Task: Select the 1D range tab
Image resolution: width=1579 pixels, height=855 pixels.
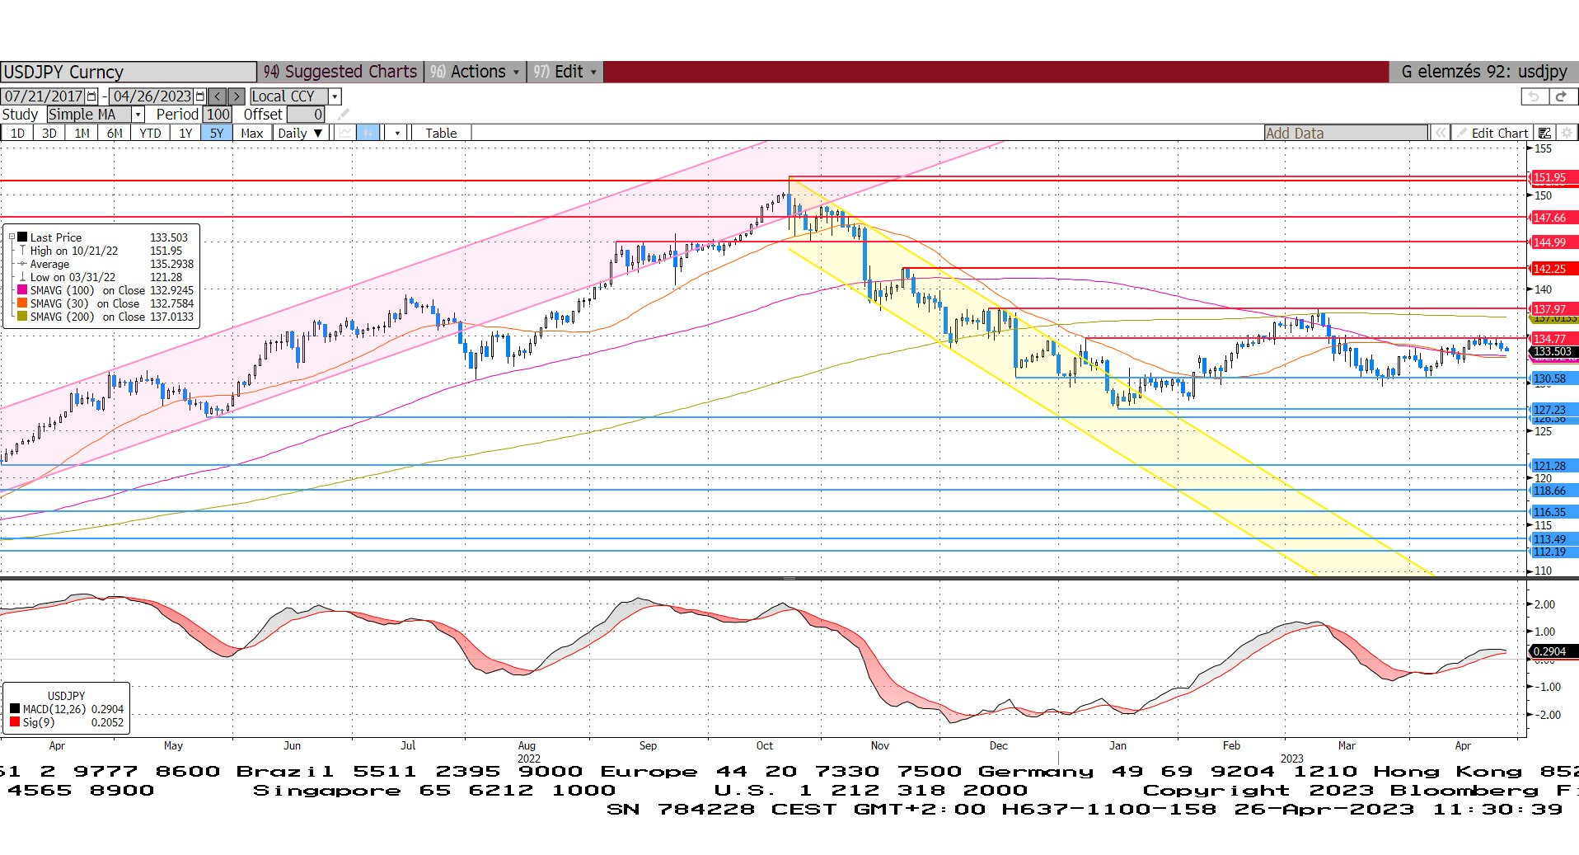Action: [17, 133]
